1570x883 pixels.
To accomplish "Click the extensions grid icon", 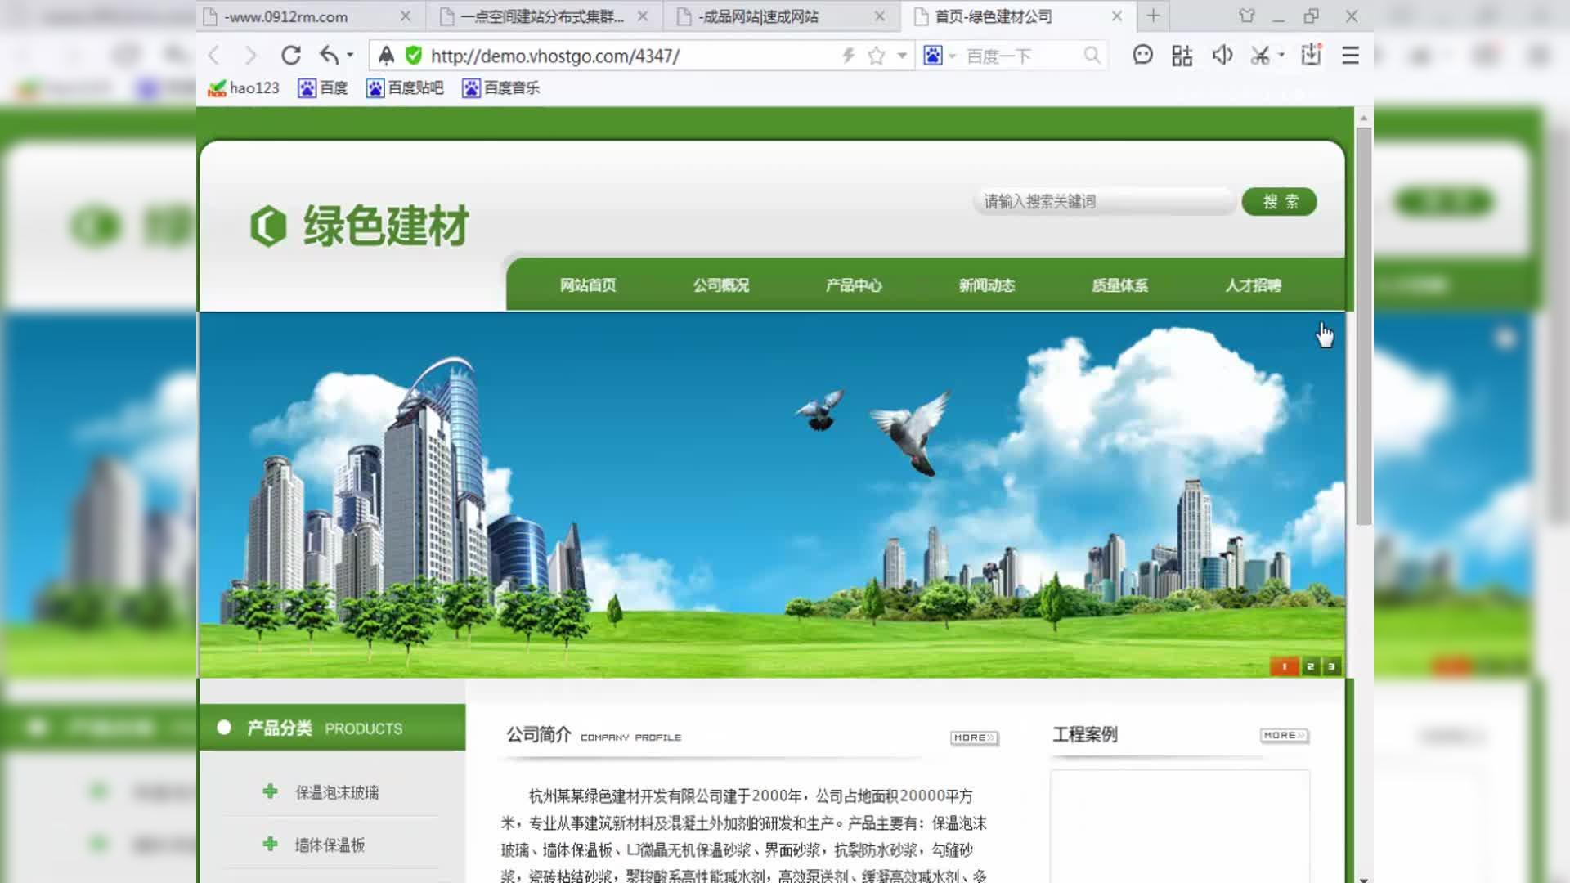I will 1182,56.
